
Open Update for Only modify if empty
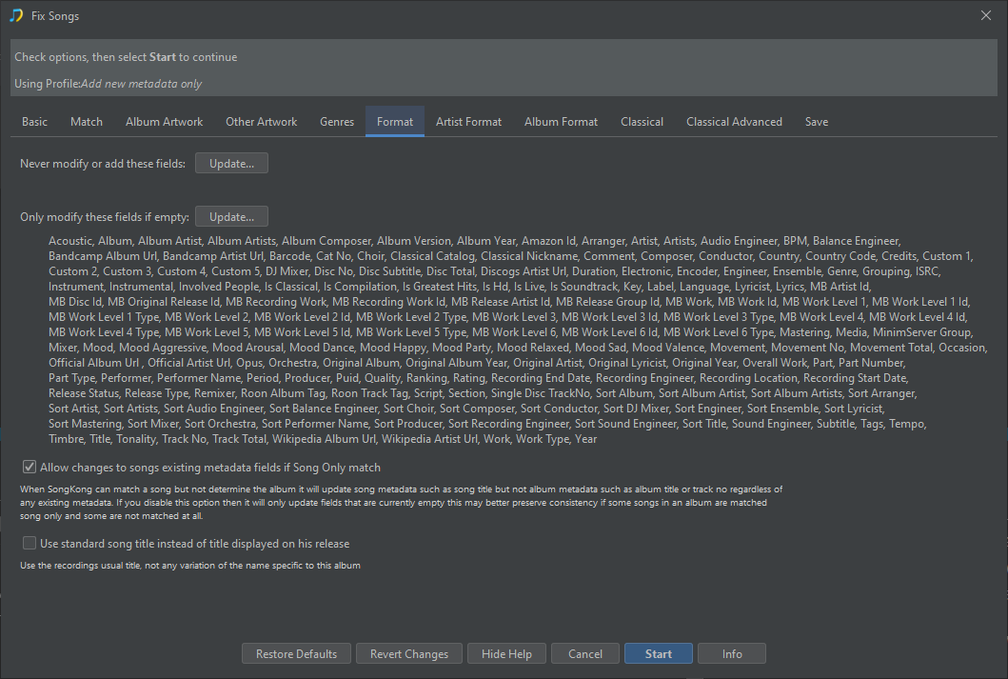tap(231, 217)
